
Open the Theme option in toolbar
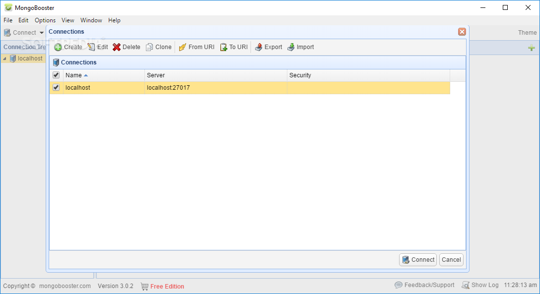click(527, 33)
